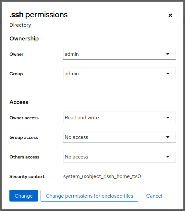
Task: Click the .ssh permissions title
Action: (39, 15)
